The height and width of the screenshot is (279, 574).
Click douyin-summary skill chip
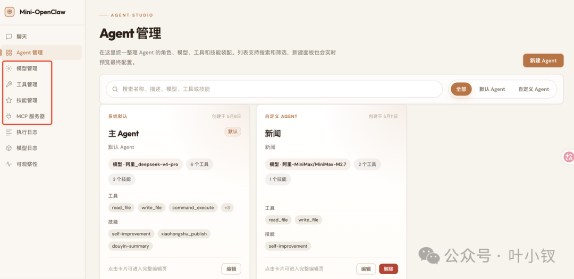click(x=130, y=246)
